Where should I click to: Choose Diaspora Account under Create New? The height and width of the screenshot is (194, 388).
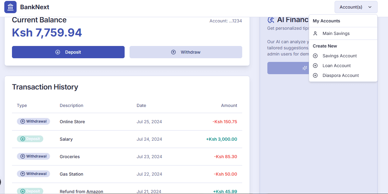[x=340, y=75]
